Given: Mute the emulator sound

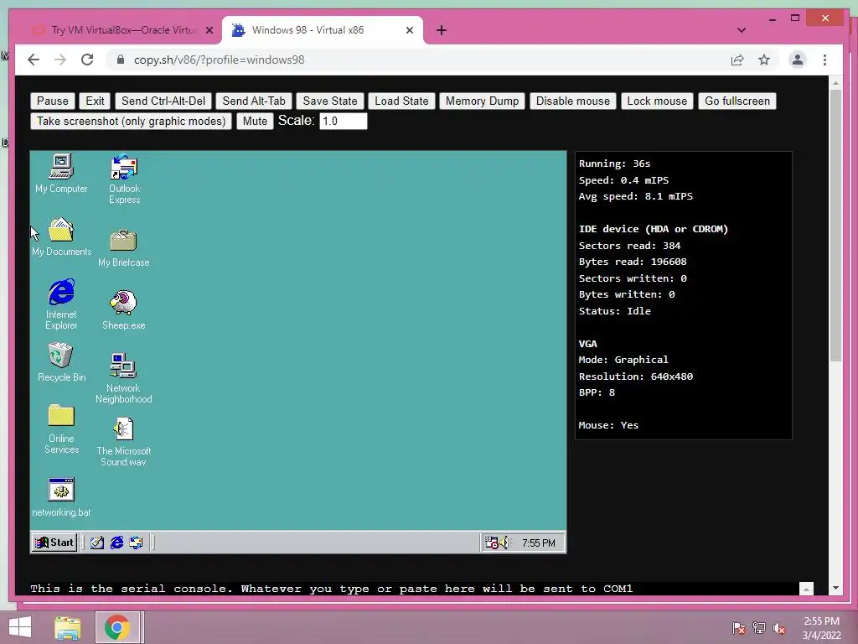Looking at the screenshot, I should point(255,121).
